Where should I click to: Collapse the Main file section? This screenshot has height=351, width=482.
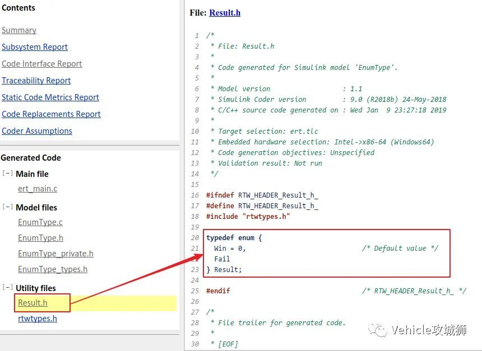point(7,173)
